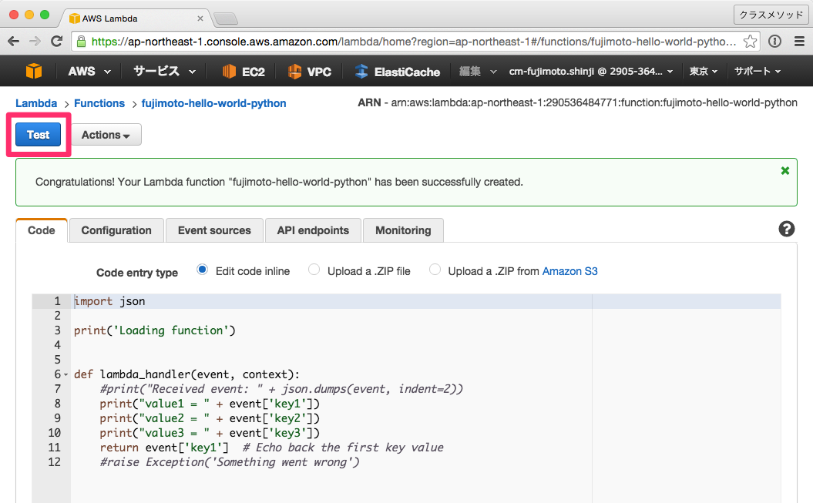Image resolution: width=813 pixels, height=503 pixels.
Task: Inspect the SSL lock icon in address bar
Action: pyautogui.click(x=79, y=41)
